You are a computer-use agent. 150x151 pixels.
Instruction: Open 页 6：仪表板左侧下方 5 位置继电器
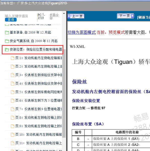coord(39,100)
